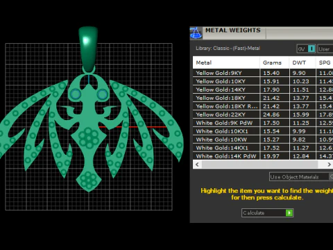The height and width of the screenshot is (250, 333).
Task: Click the 24.86 grams value
Action: 271,115
